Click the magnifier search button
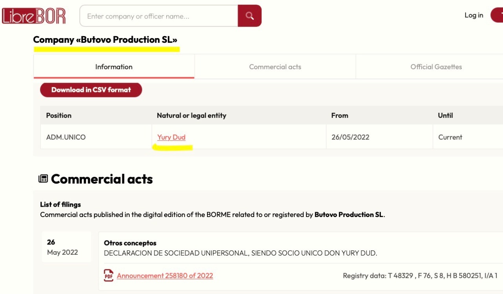 click(x=250, y=16)
